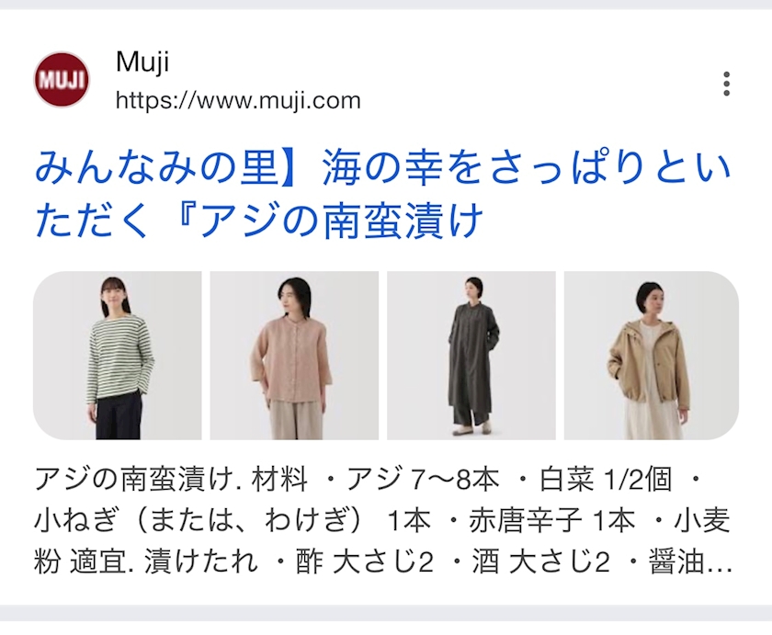Click 酢 大さじ2 in the description
The width and height of the screenshot is (772, 635).
point(364,562)
